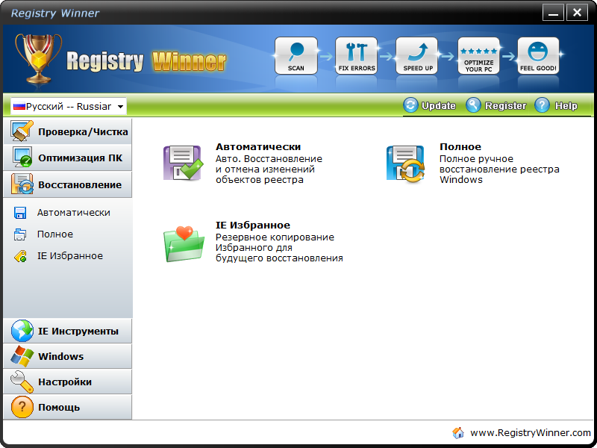This screenshot has width=597, height=448.
Task: Click description text 'Полное ручное восстановление реестра'
Action: click(499, 164)
